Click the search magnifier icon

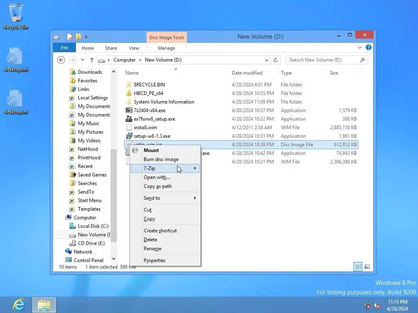(362, 60)
